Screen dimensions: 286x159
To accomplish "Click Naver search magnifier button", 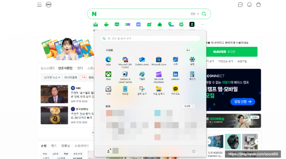I will (204, 14).
